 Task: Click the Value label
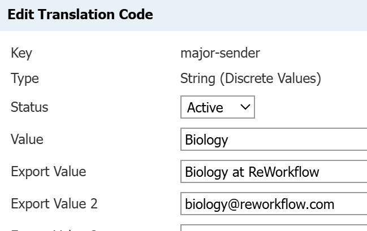click(x=27, y=140)
